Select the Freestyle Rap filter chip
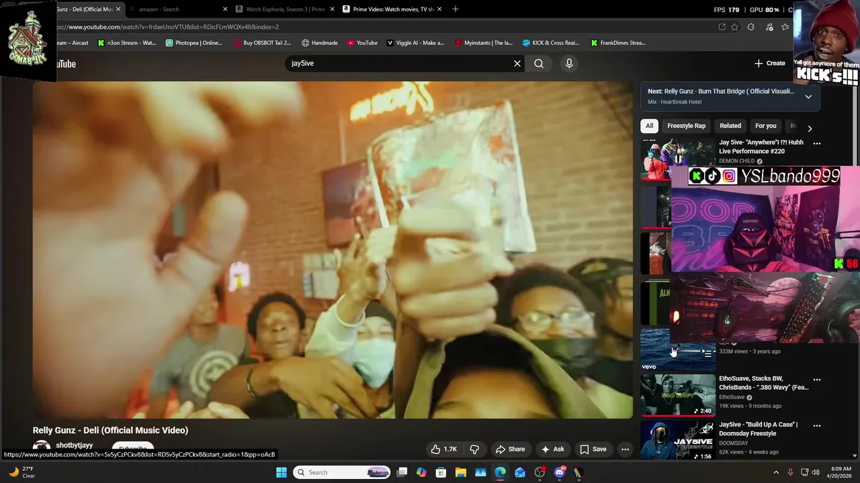The height and width of the screenshot is (483, 860). 686,125
